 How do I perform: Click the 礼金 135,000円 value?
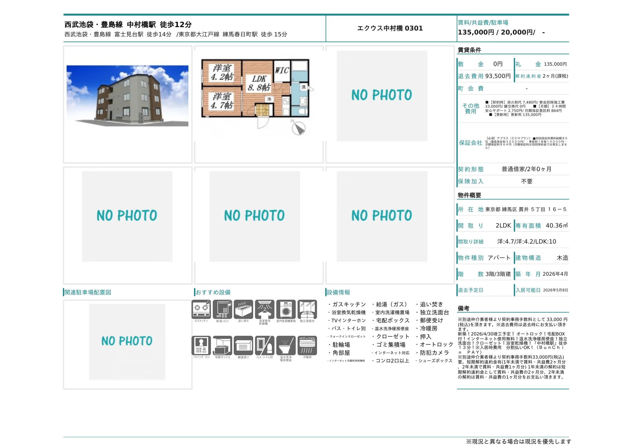(555, 64)
